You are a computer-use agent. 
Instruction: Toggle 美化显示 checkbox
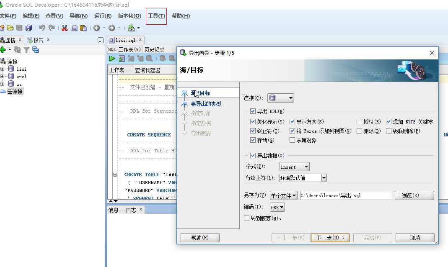[x=253, y=121]
